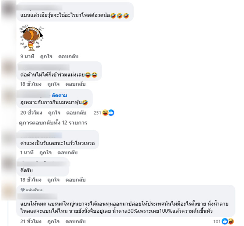This screenshot has height=226, width=244.
Task: Reply to the comment posted 21 ชั่วโมง ago
Action: 75,221
